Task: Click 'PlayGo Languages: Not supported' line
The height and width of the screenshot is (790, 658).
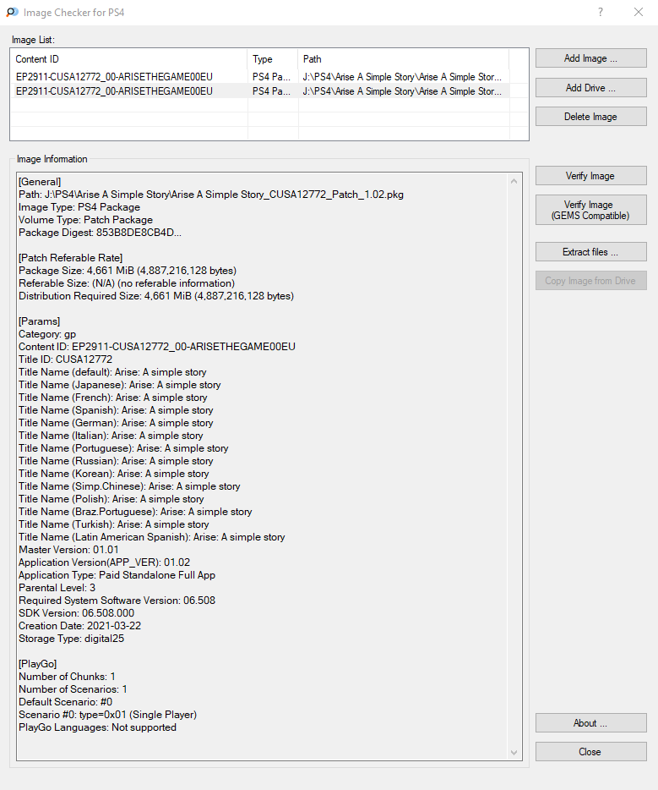Action: [98, 727]
